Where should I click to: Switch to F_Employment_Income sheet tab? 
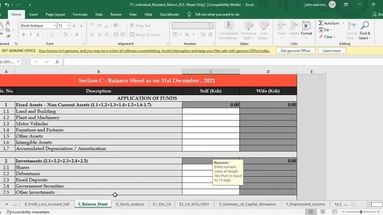pyautogui.click(x=306, y=204)
